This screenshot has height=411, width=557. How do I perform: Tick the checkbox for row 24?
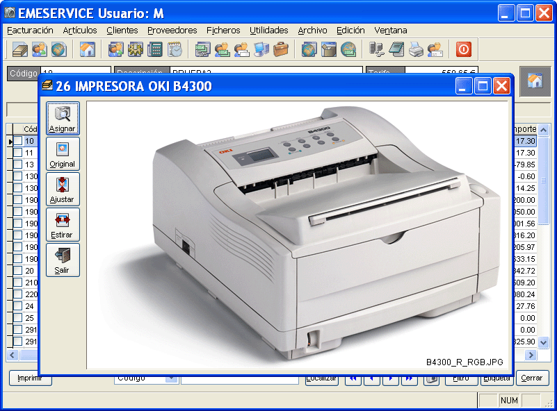pos(18,305)
